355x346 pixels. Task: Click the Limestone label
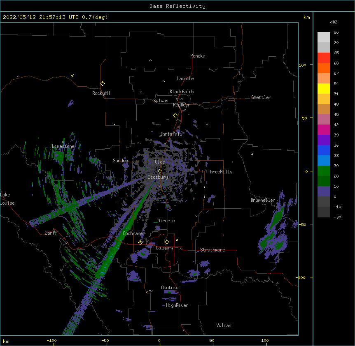tap(63, 146)
